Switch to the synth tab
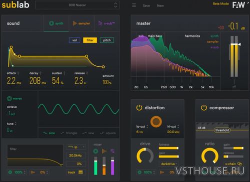Viewport: 250px width, 182px height. tap(56, 23)
